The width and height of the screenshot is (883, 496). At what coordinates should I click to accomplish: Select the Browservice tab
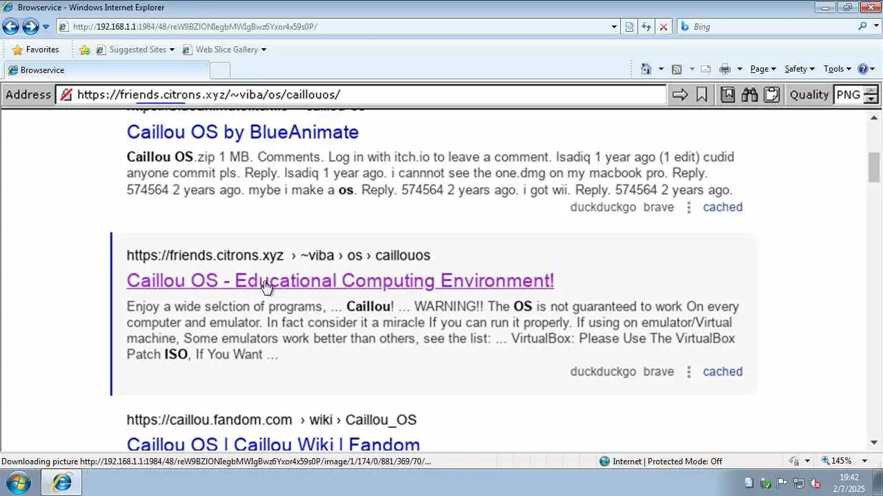pos(106,70)
